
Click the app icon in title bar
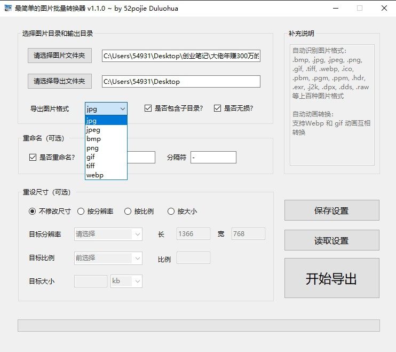point(8,8)
